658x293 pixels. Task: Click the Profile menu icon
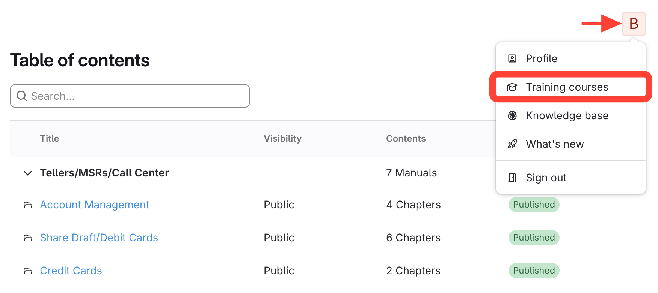512,58
